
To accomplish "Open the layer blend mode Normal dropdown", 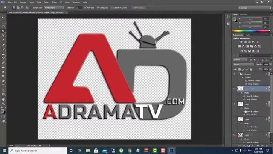I will (x=244, y=65).
